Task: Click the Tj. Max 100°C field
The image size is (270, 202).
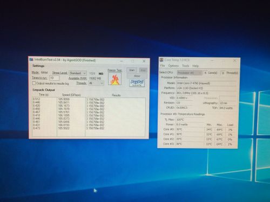Action: coord(190,120)
